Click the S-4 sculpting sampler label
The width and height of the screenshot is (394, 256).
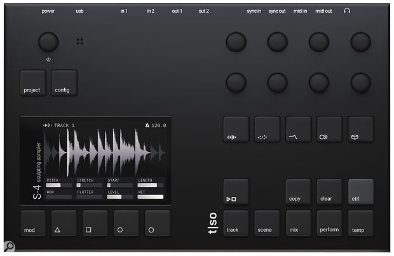(x=37, y=171)
